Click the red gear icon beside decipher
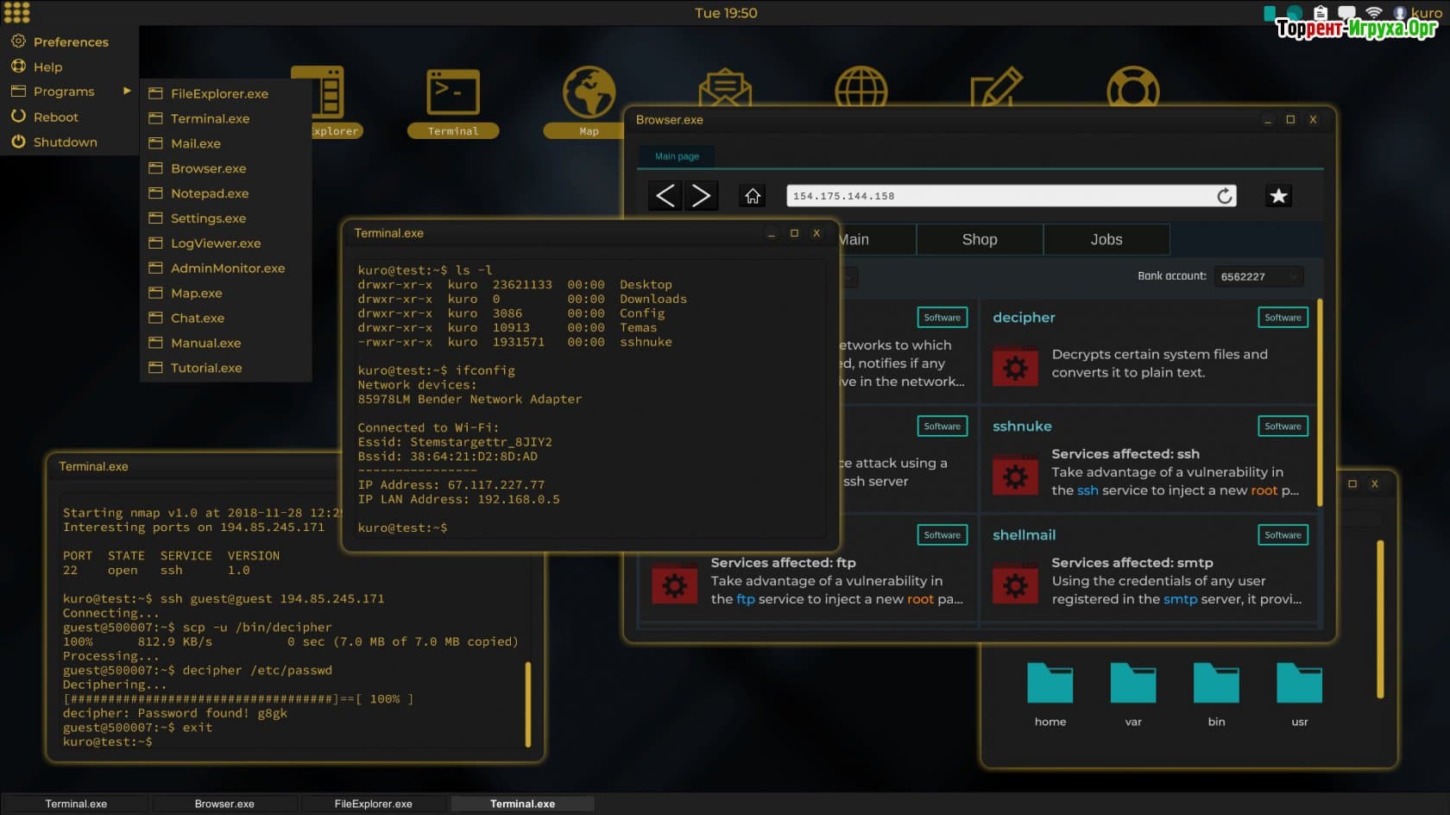 (1015, 367)
